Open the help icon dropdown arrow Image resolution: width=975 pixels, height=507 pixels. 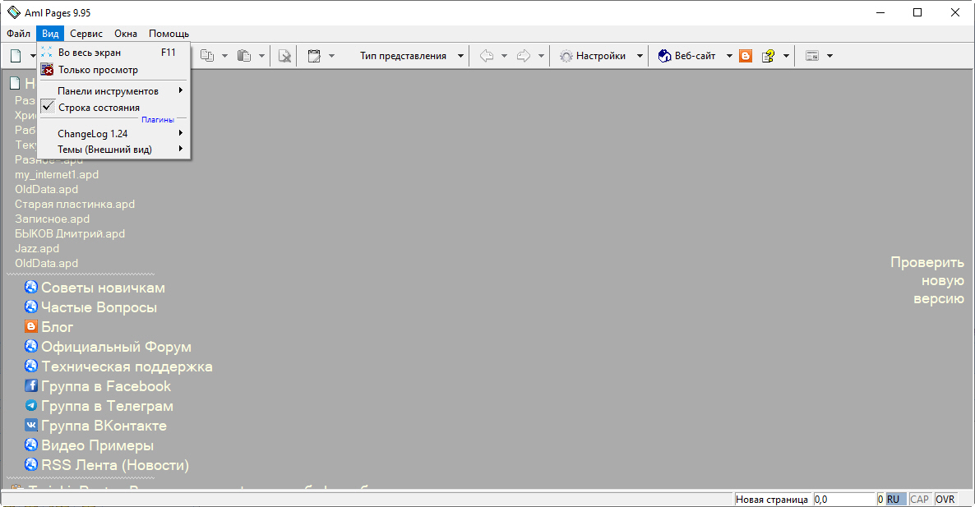pyautogui.click(x=786, y=56)
